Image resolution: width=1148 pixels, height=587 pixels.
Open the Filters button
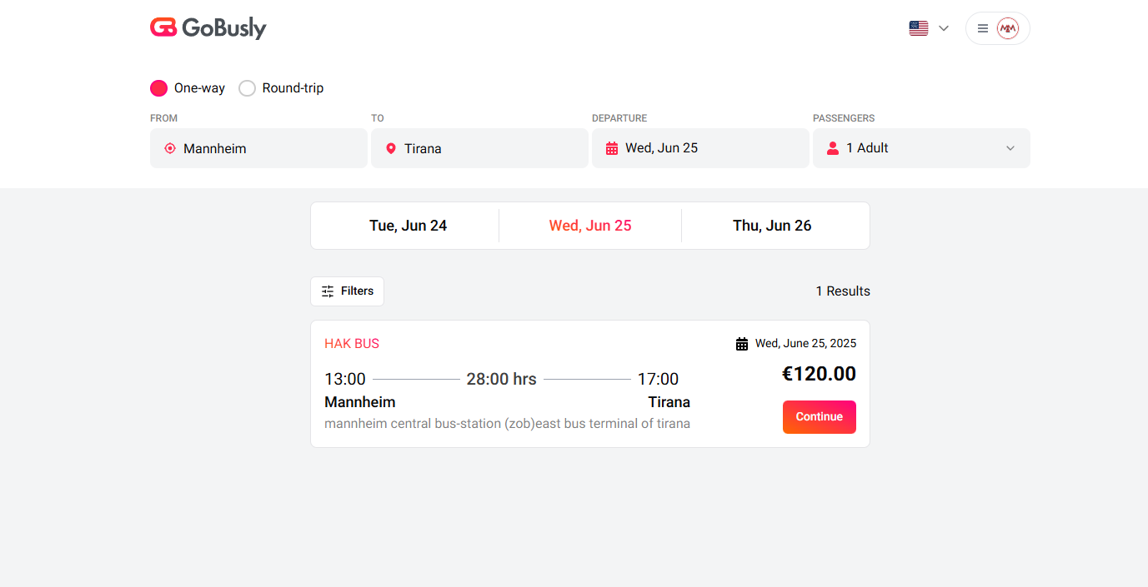(x=347, y=291)
